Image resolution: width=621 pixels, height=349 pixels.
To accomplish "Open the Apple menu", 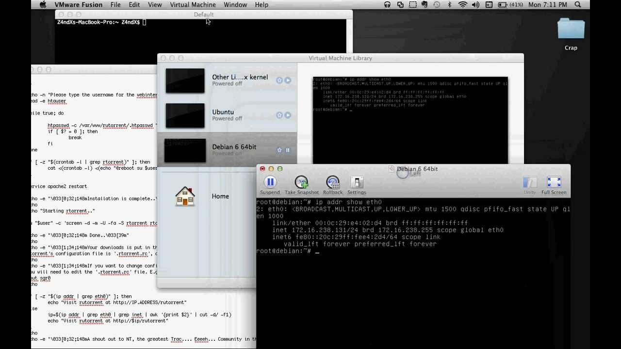I will click(x=43, y=5).
